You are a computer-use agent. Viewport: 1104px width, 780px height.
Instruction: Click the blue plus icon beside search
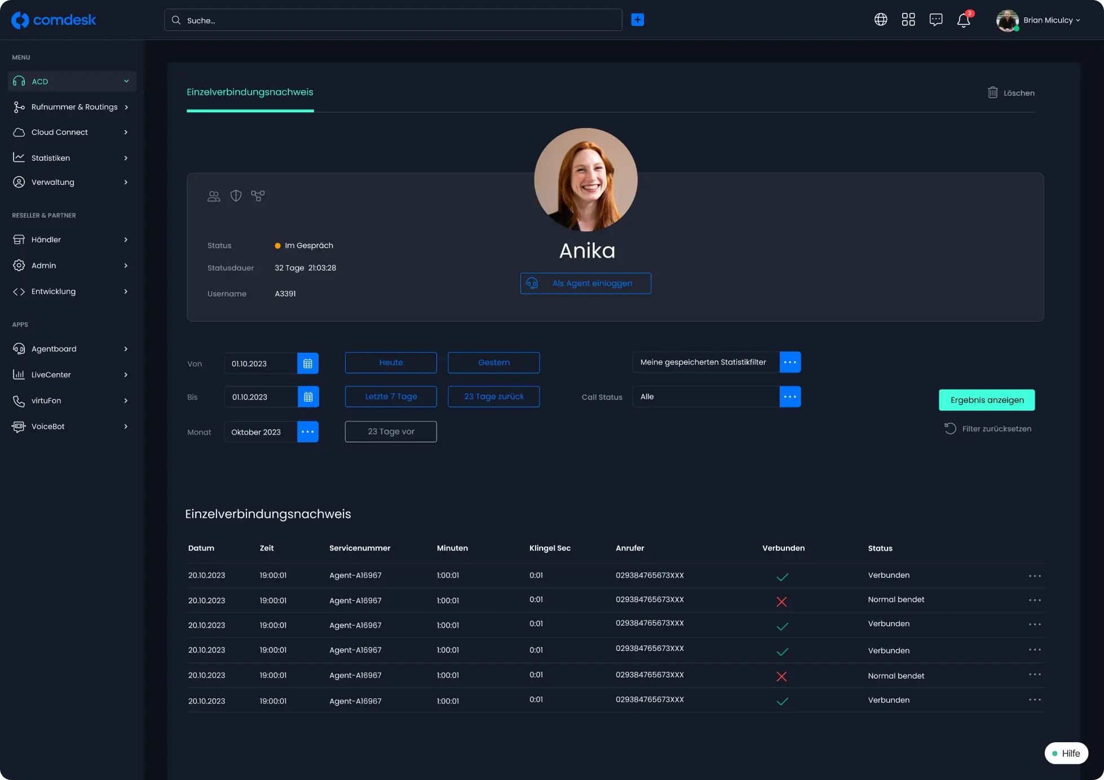tap(638, 20)
